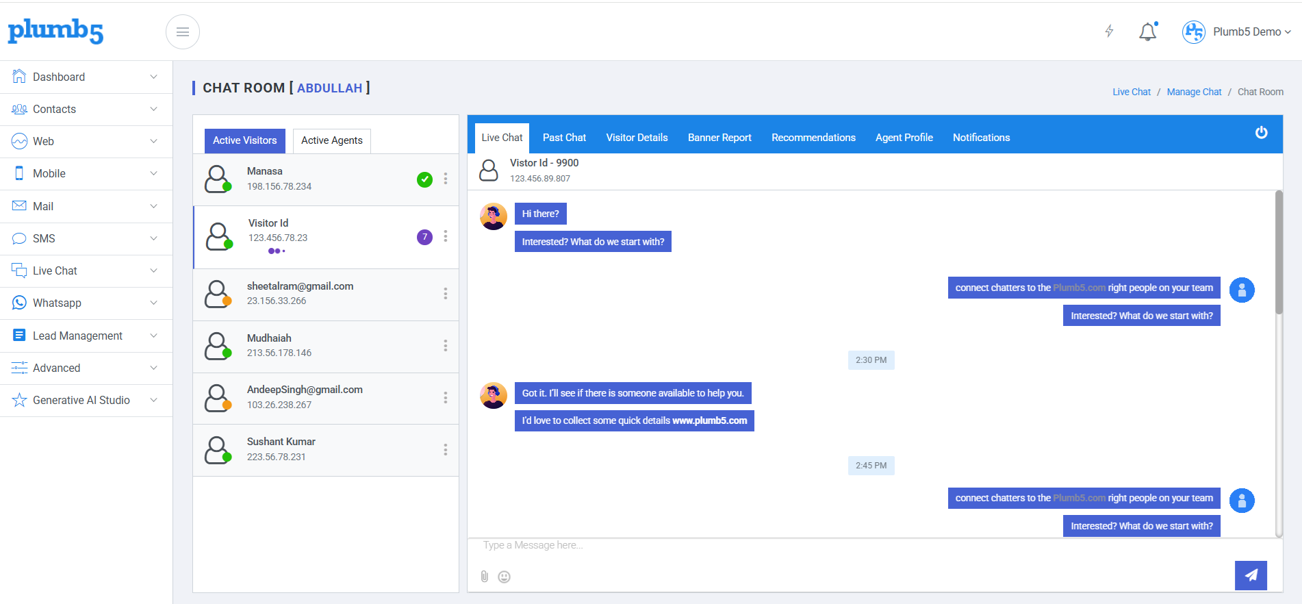This screenshot has height=604, width=1302.
Task: Expand the Web sidebar menu
Action: coord(86,141)
